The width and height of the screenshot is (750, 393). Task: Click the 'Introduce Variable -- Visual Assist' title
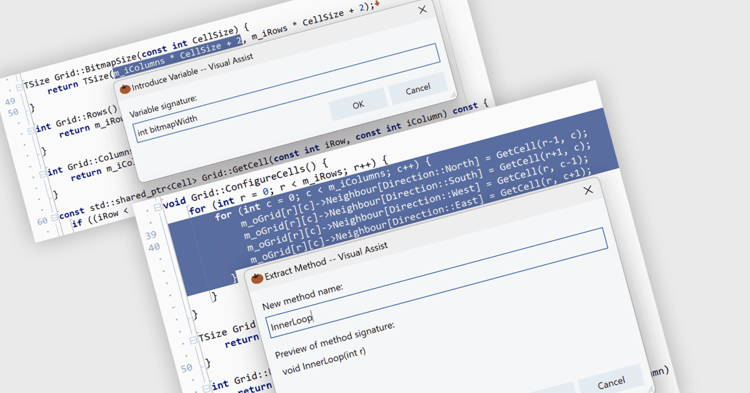click(192, 71)
